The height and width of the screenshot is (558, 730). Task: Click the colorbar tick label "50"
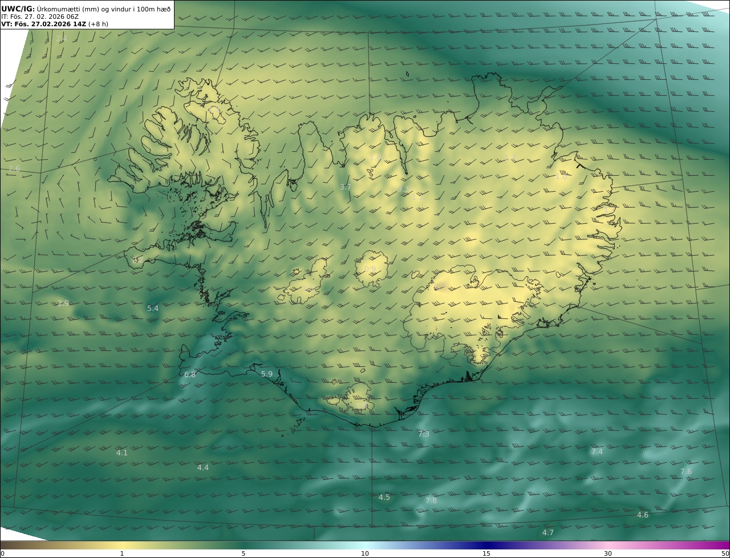pos(725,553)
